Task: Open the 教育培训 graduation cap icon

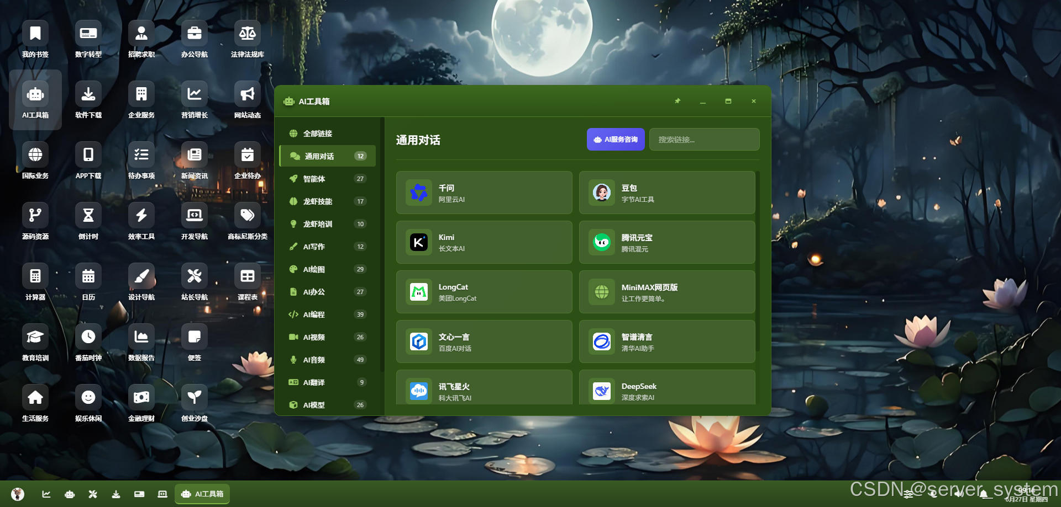Action: [35, 343]
